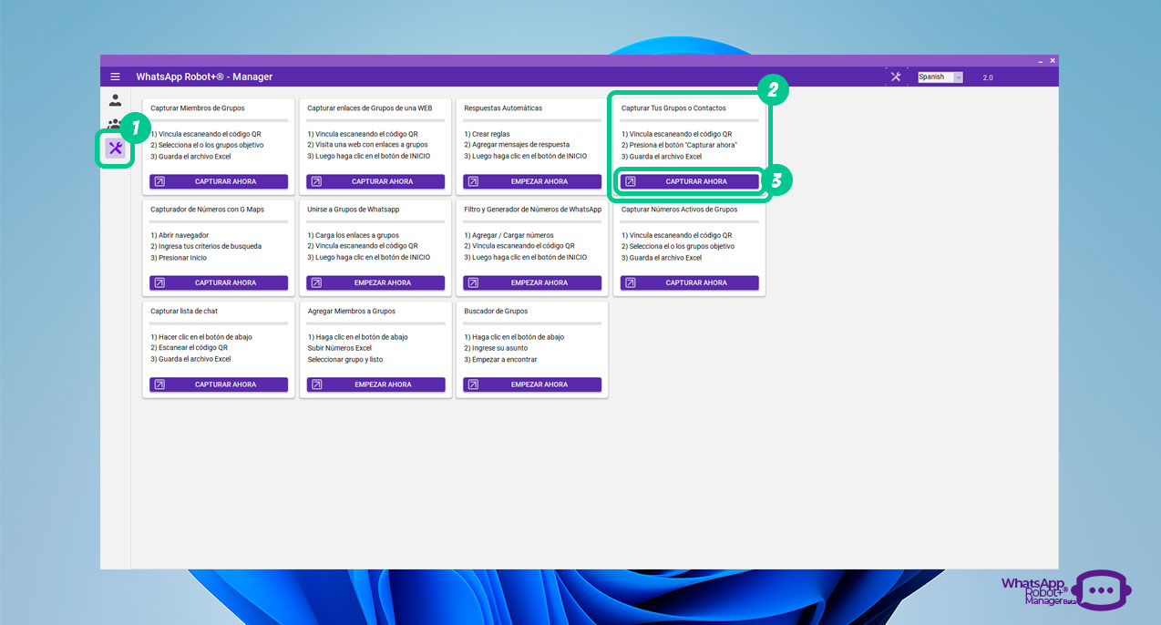Click Capturar Ahora under Capturar Miembros de Grupos
Image resolution: width=1161 pixels, height=625 pixels.
click(219, 181)
